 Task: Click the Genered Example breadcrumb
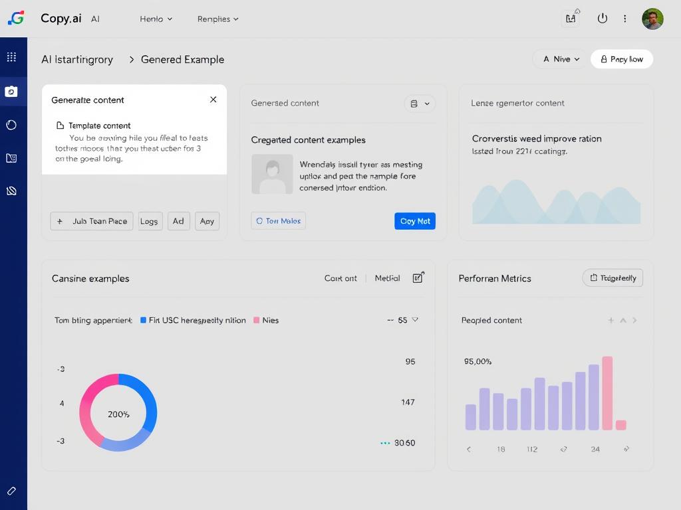[182, 59]
